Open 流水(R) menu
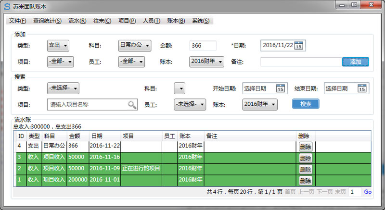This screenshot has width=385, height=210. click(x=77, y=21)
